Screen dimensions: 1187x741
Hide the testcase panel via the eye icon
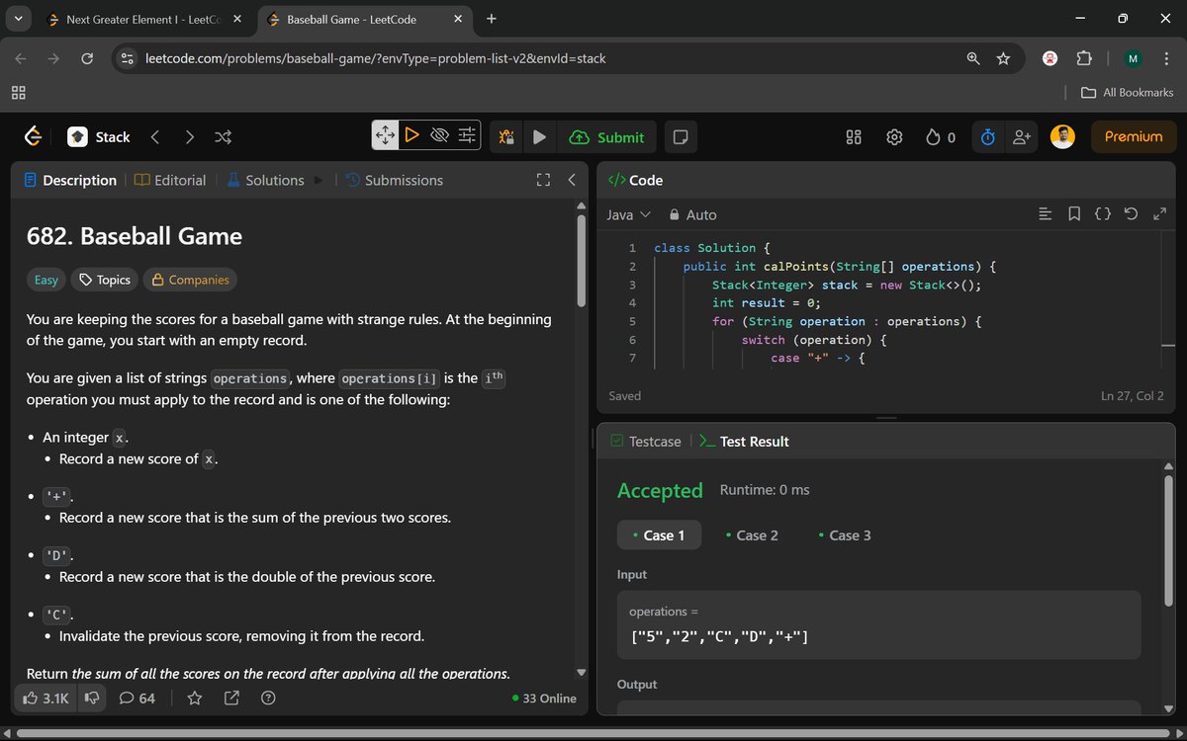point(439,135)
